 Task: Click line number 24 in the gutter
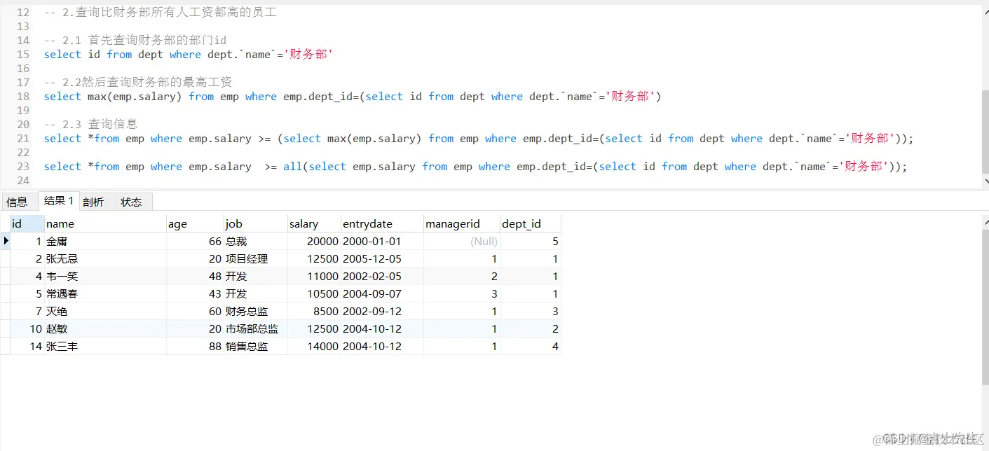[23, 181]
